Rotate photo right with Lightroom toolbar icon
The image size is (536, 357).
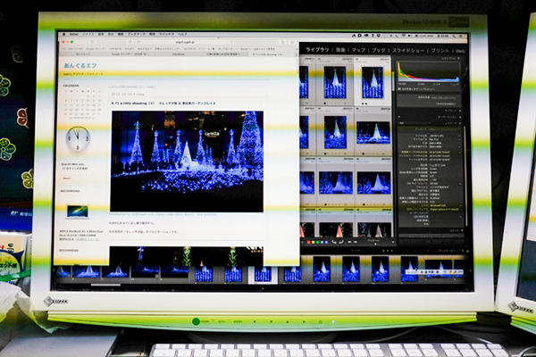click(x=341, y=242)
